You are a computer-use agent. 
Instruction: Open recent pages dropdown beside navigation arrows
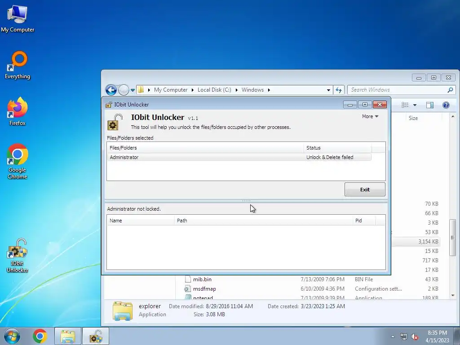133,90
